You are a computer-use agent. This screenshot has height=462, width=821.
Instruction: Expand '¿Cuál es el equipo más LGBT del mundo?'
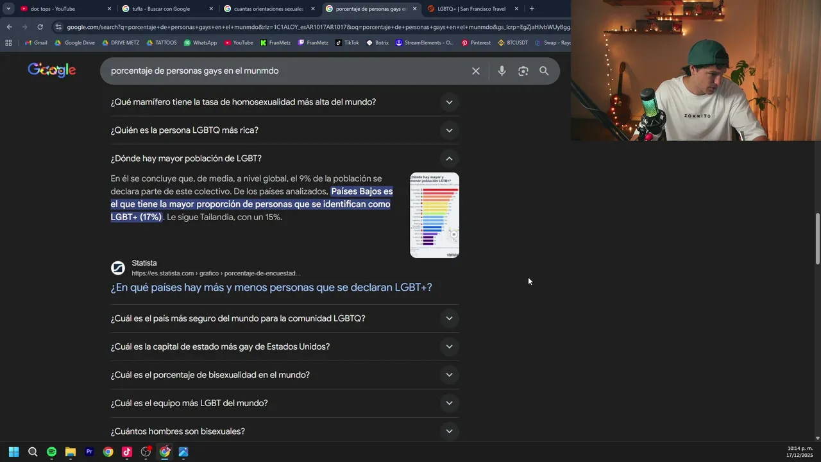tap(285, 403)
